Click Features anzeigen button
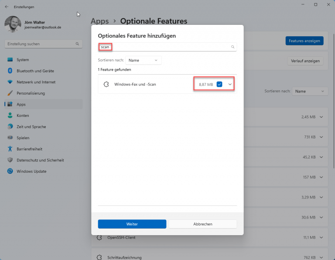The height and width of the screenshot is (260, 335). 304,41
